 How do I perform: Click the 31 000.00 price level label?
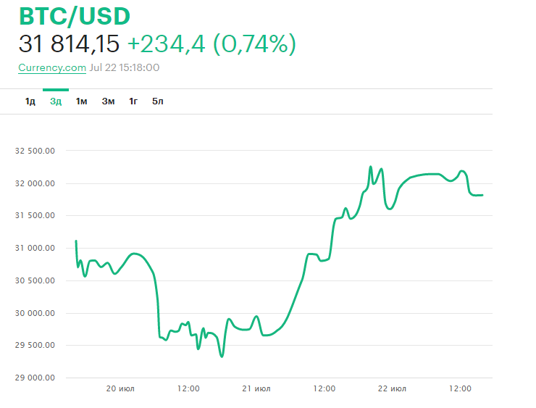click(x=35, y=249)
